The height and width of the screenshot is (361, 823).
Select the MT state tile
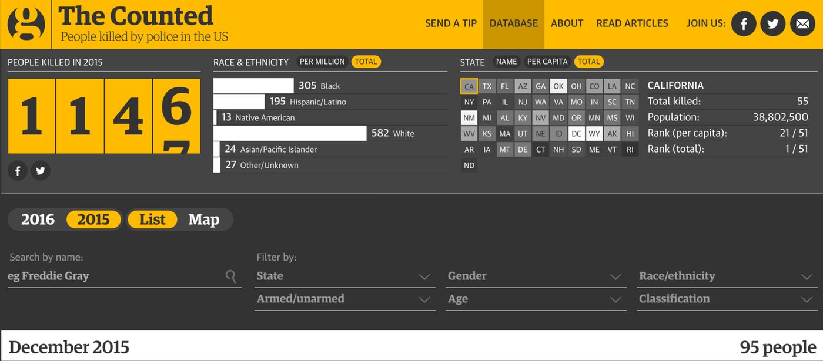click(505, 150)
